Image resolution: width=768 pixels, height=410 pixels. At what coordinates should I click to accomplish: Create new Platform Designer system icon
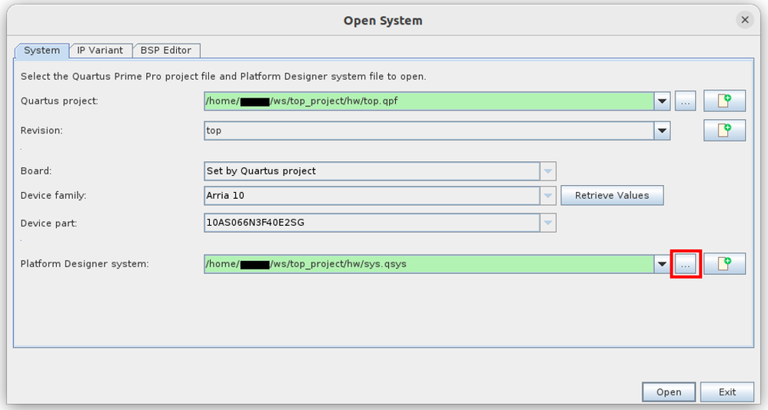click(724, 263)
